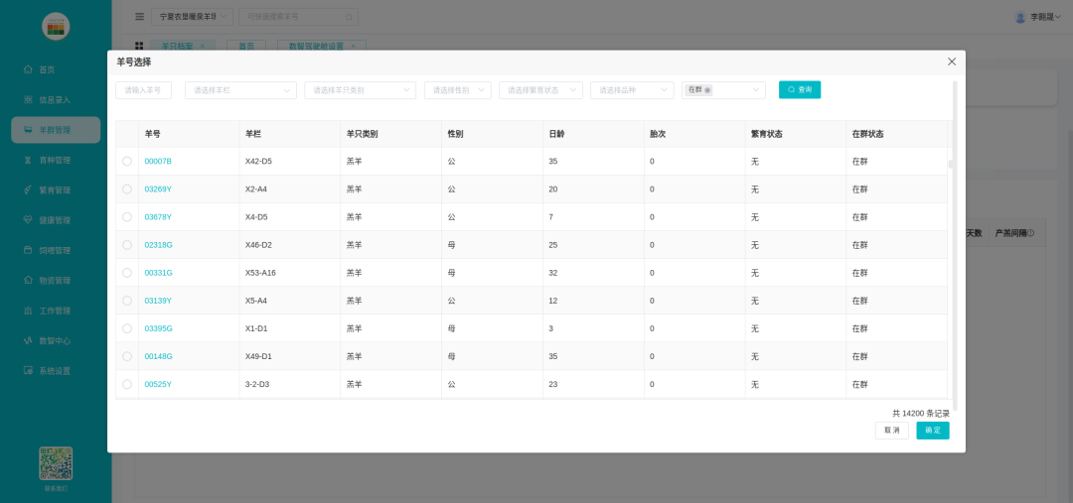Switch to the 首页 tab
1073x503 pixels.
click(x=245, y=47)
